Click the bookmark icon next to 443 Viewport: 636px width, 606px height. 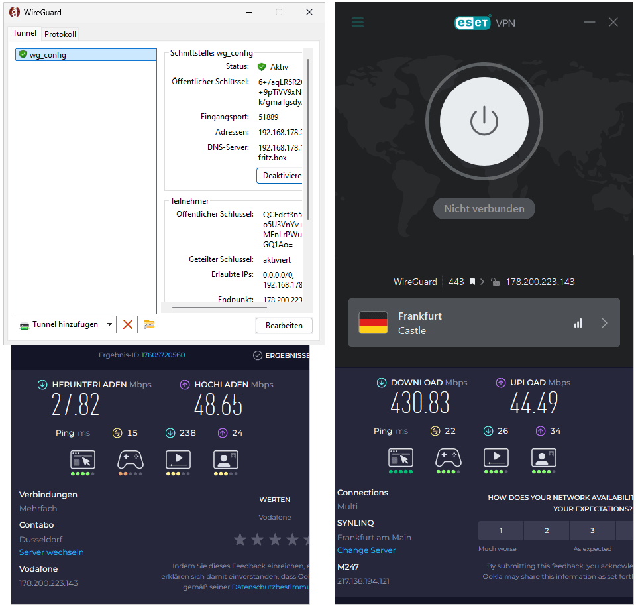point(472,282)
